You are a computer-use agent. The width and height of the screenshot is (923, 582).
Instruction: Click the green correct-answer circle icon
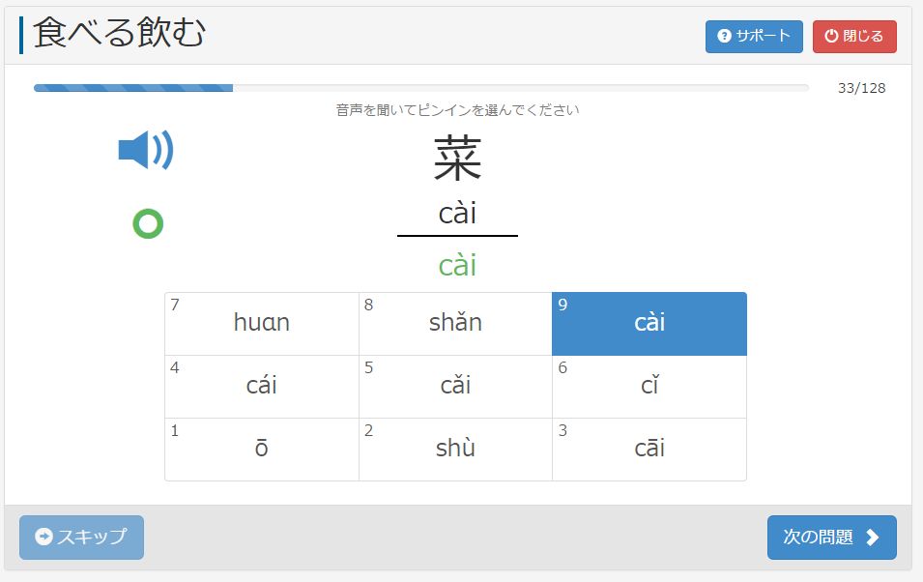pos(148,224)
